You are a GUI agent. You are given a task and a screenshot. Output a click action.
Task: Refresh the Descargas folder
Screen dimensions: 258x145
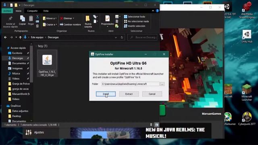pyautogui.click(x=122, y=37)
